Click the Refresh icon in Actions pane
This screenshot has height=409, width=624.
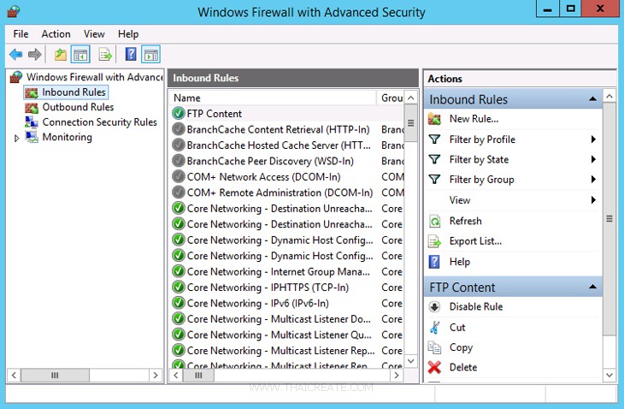[x=434, y=221]
